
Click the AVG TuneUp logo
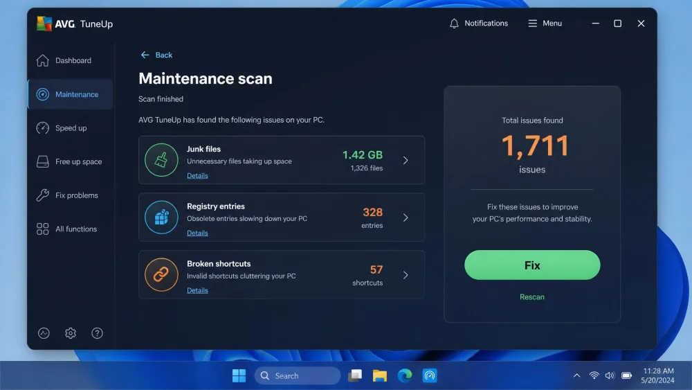[x=75, y=24]
